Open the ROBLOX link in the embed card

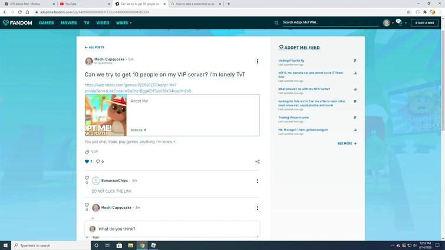tap(138, 130)
